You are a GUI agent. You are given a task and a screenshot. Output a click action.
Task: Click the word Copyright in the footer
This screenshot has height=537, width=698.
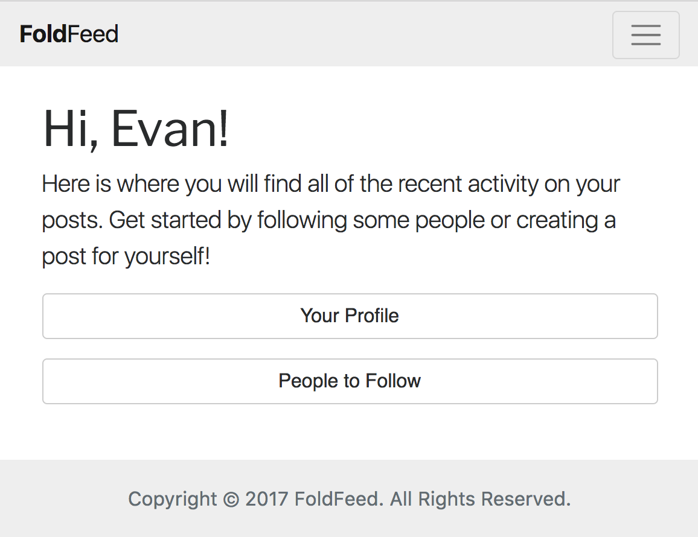pyautogui.click(x=172, y=500)
